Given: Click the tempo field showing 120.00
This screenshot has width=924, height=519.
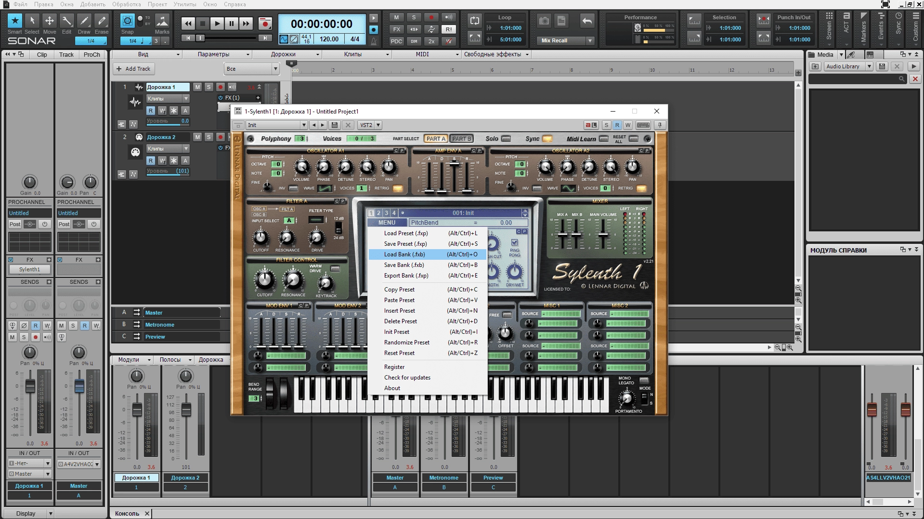Looking at the screenshot, I should coord(329,39).
